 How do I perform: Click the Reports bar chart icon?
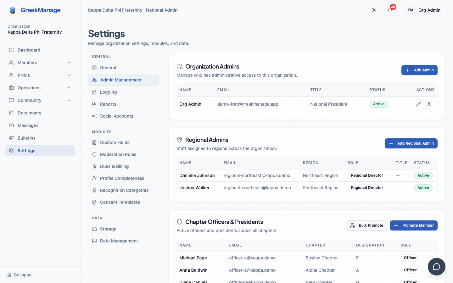click(94, 104)
